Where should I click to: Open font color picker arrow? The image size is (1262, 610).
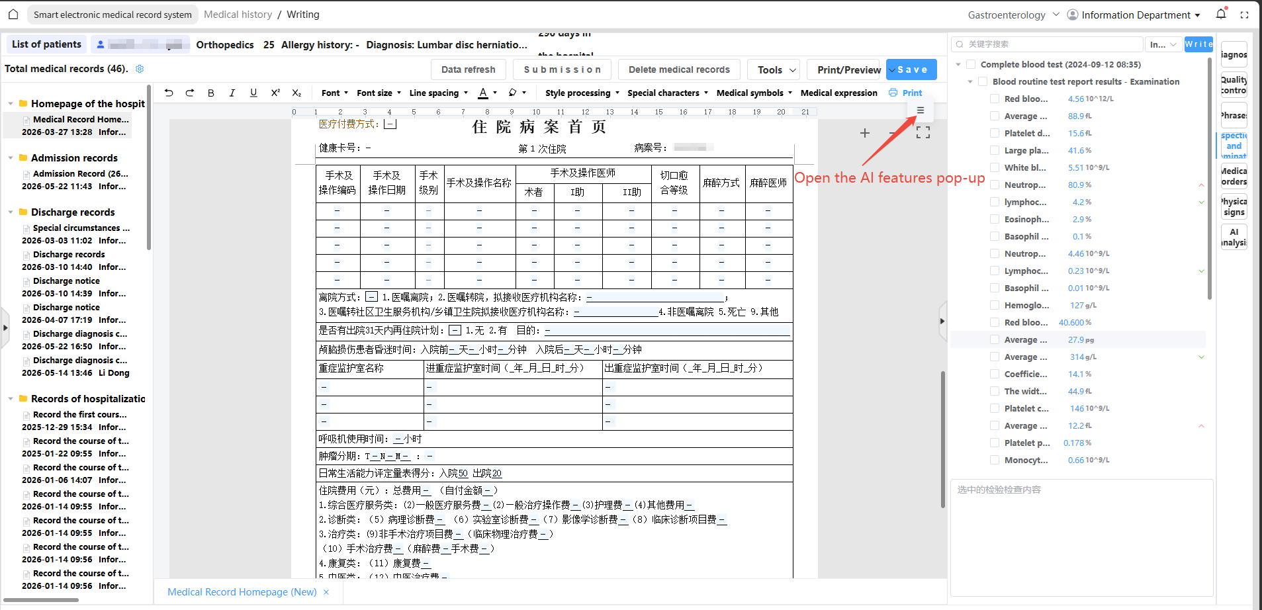495,93
